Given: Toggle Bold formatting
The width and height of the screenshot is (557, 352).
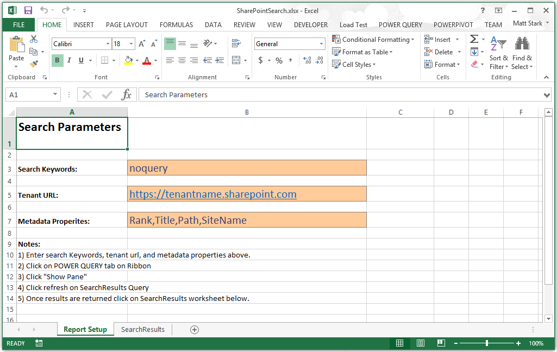Looking at the screenshot, I should pyautogui.click(x=57, y=60).
